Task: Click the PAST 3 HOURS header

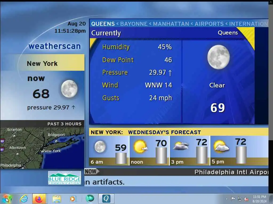Action: 65,124
